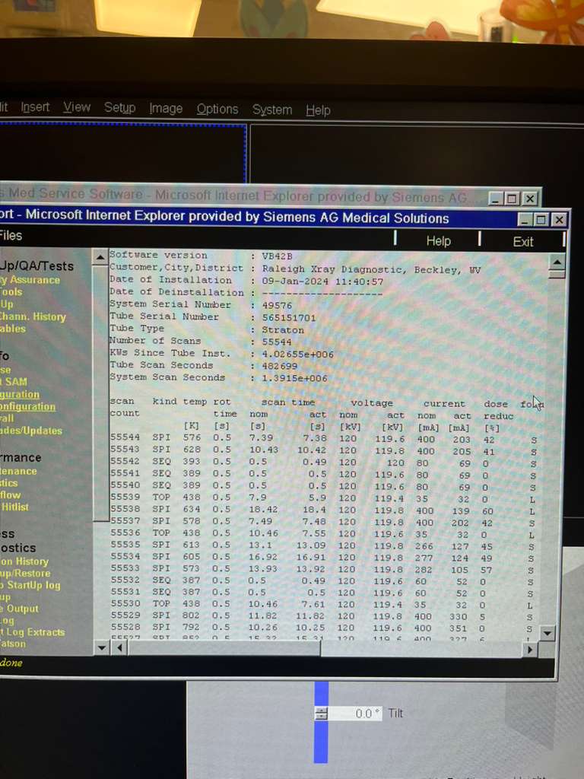This screenshot has width=584, height=779.
Task: Open the up/Restore sidebar link
Action: (x=25, y=573)
